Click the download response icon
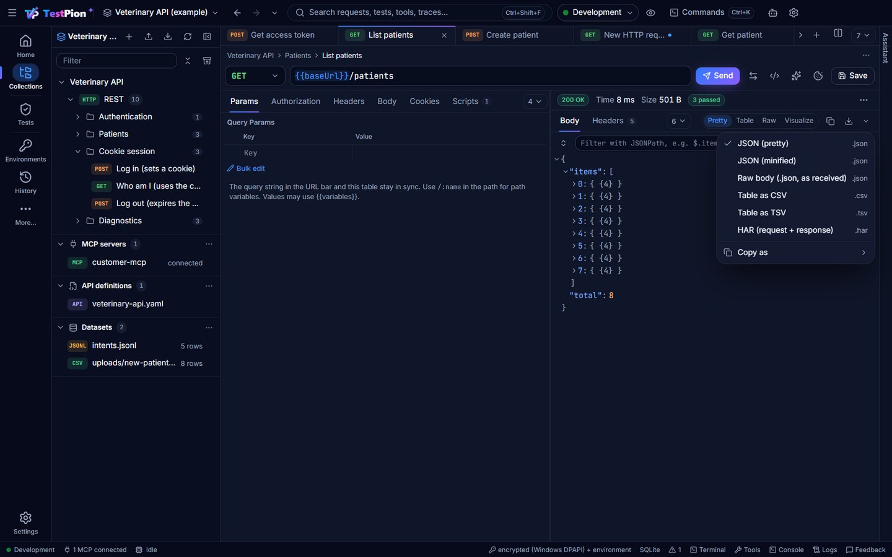892x557 pixels. point(849,121)
